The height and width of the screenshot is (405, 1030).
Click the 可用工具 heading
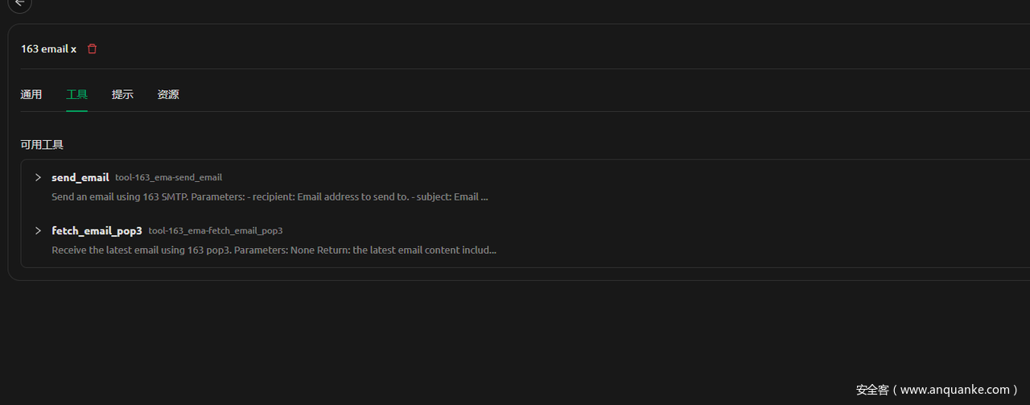click(42, 145)
